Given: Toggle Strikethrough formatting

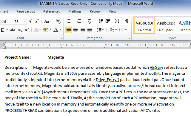Looking at the screenshot, I should (13, 30).
